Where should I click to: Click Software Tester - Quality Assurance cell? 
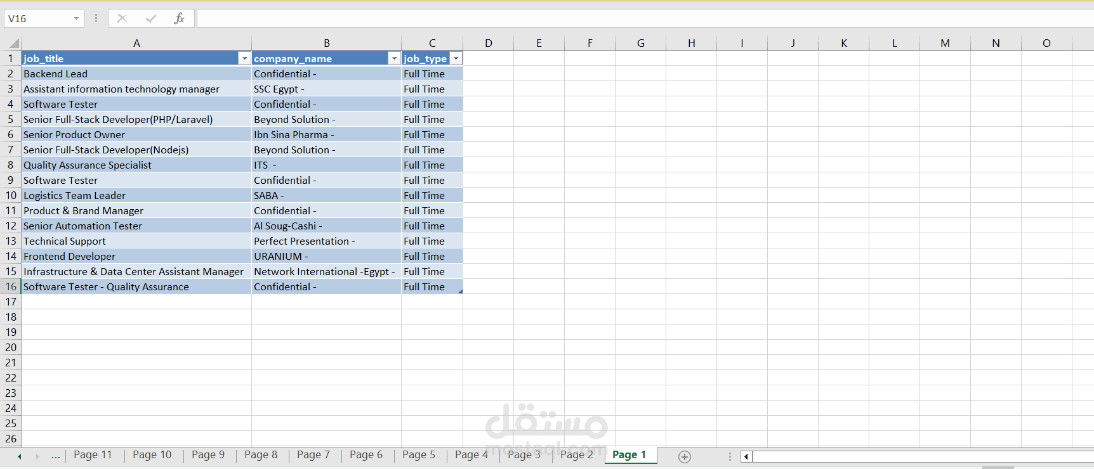[x=136, y=286]
